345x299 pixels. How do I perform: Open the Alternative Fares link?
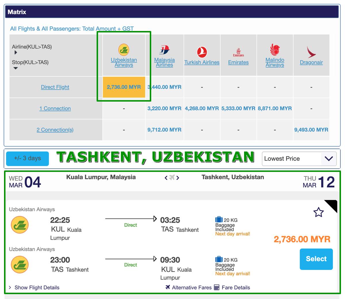pyautogui.click(x=192, y=288)
